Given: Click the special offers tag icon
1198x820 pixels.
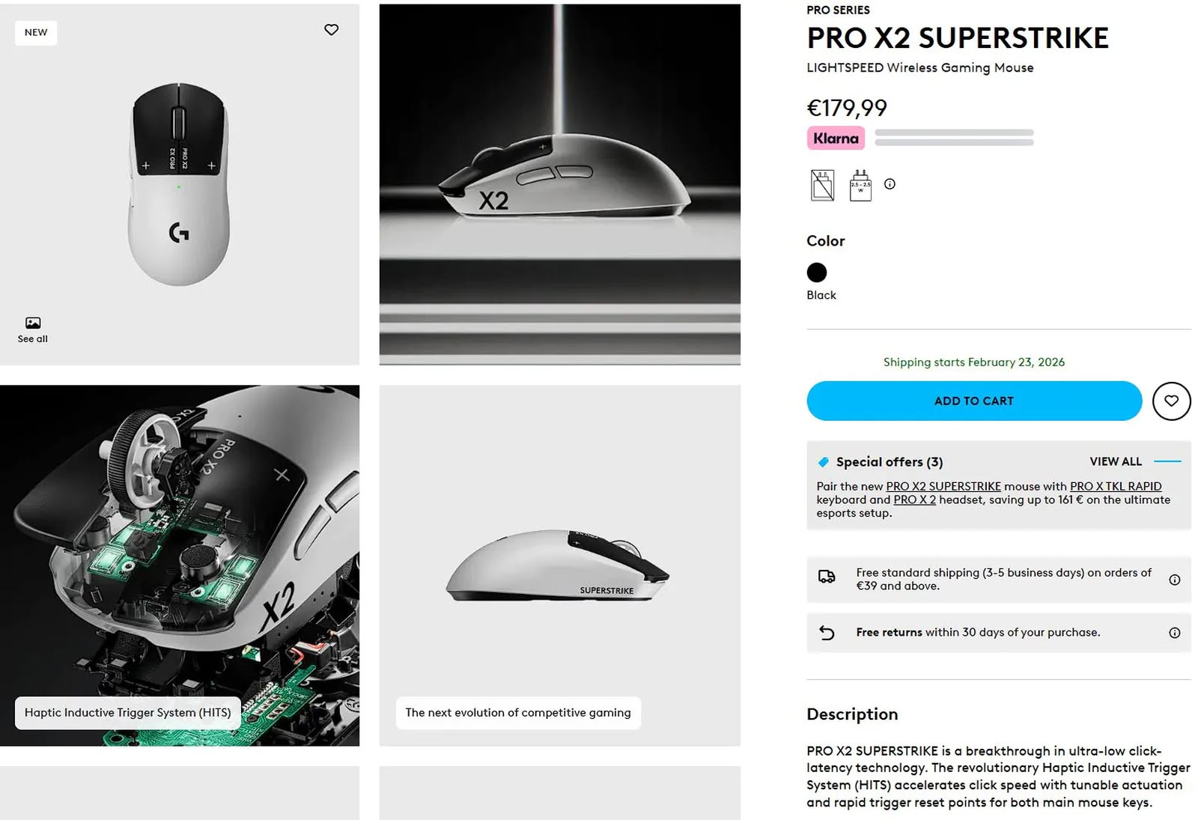Looking at the screenshot, I should point(823,462).
